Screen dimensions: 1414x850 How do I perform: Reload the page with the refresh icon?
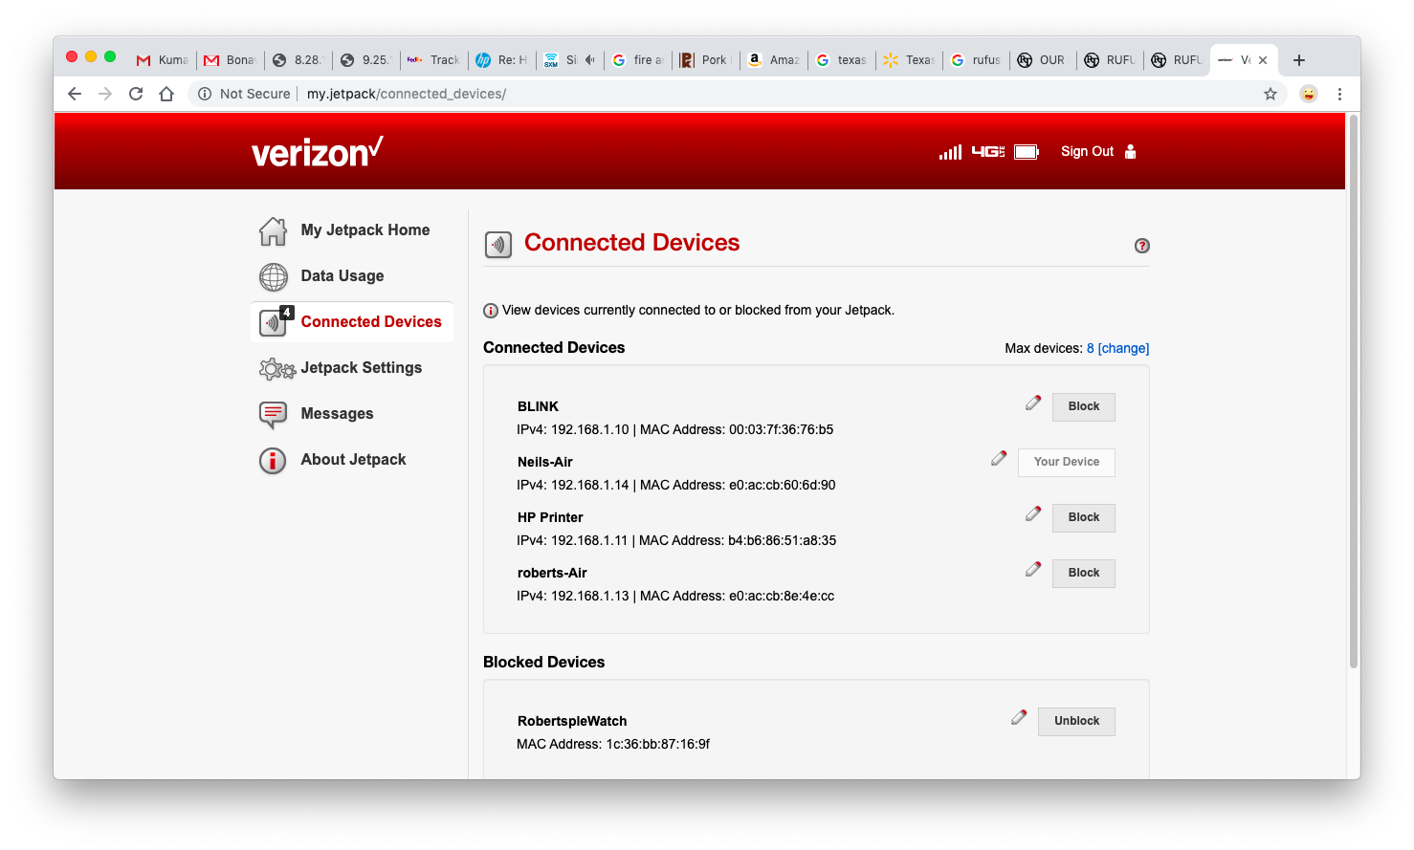[x=136, y=94]
